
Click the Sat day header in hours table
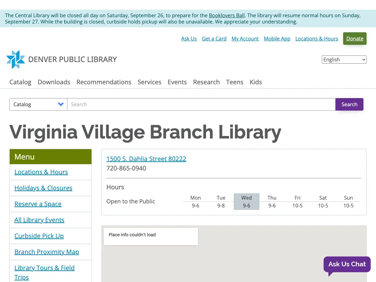click(323, 198)
